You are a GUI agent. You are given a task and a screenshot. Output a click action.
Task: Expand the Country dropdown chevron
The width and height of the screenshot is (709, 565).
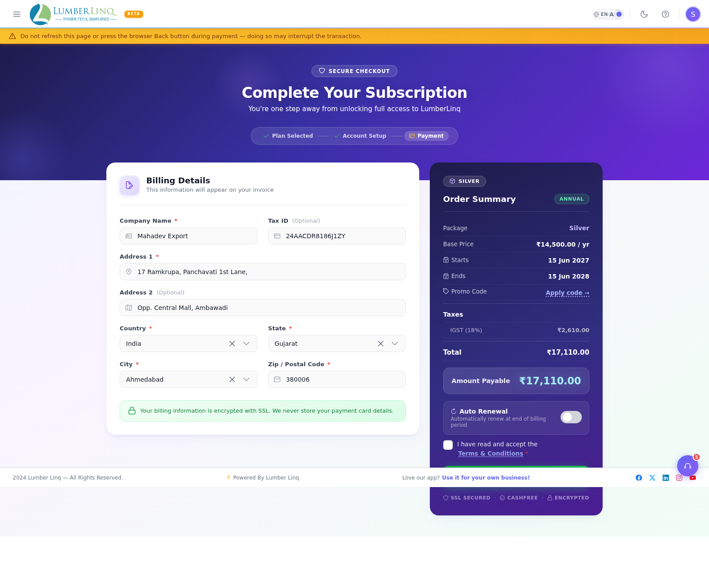point(247,344)
